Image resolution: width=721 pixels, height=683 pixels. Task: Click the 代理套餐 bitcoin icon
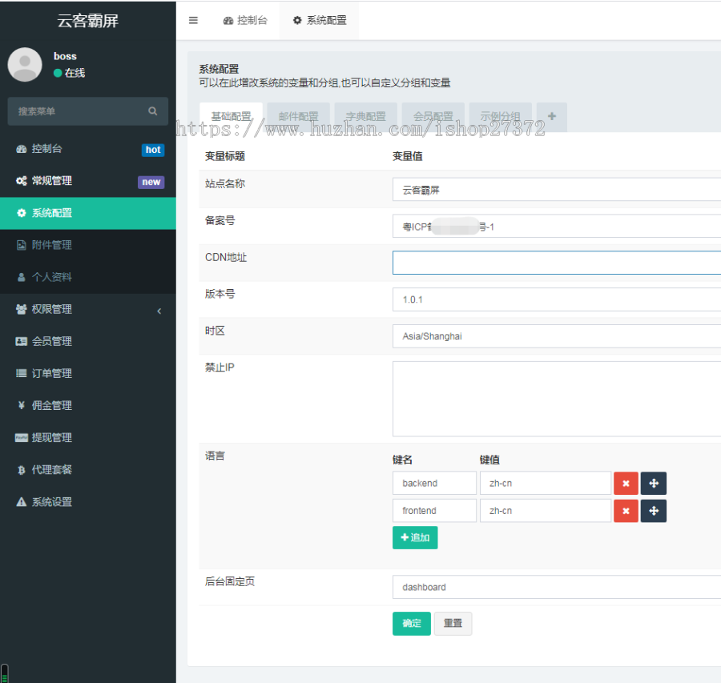point(21,470)
